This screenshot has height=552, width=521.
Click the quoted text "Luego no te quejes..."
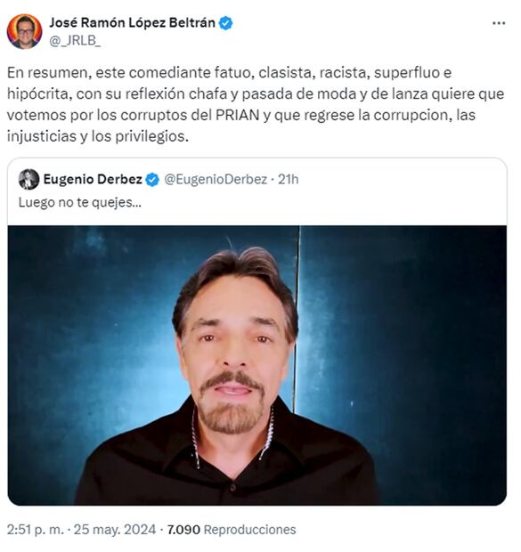[x=80, y=202]
